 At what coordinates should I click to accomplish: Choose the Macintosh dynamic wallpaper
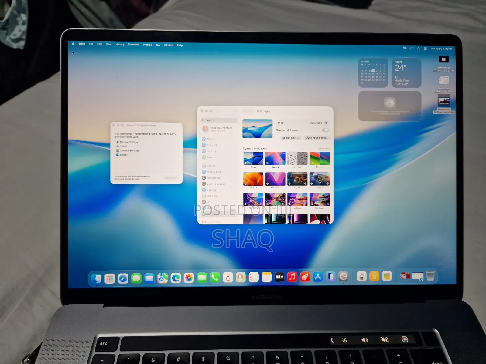pos(297,158)
